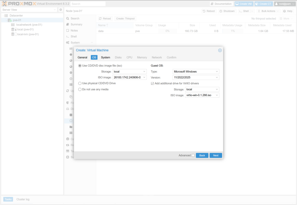The image size is (297, 205).
Task: Click the Shutdown power icon
Action: pos(221,11)
